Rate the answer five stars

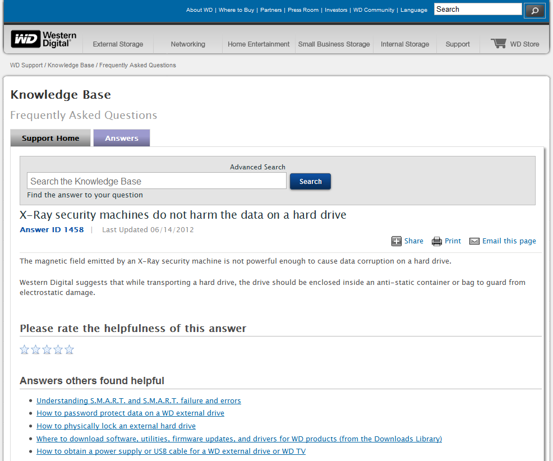[70, 349]
